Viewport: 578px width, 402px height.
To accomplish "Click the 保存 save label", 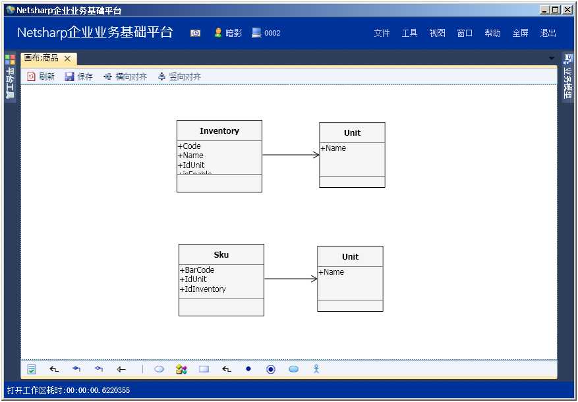I will click(85, 76).
